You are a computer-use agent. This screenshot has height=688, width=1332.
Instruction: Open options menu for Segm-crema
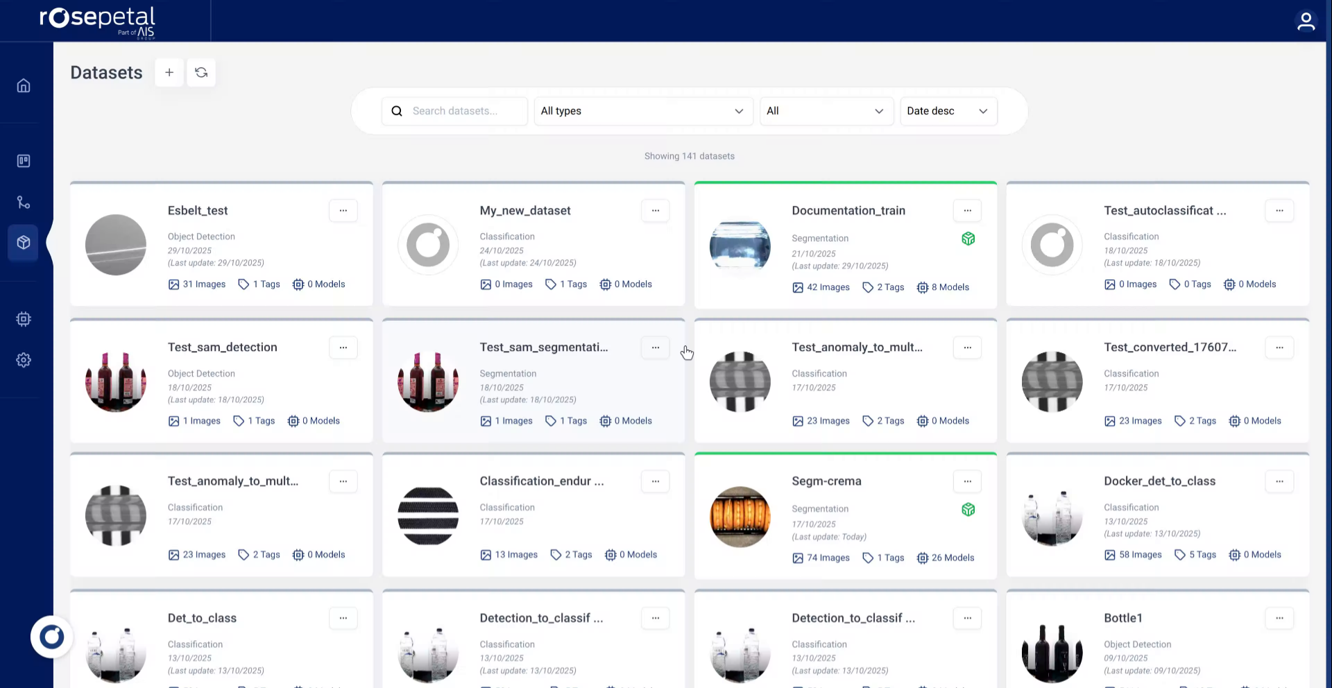(x=967, y=481)
